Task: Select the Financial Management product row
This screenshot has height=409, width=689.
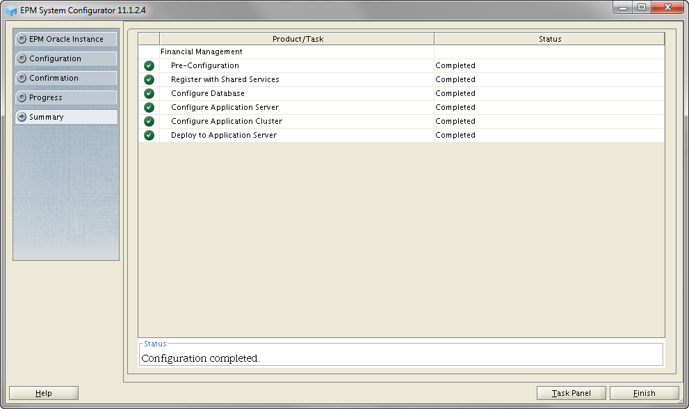Action: pos(202,51)
